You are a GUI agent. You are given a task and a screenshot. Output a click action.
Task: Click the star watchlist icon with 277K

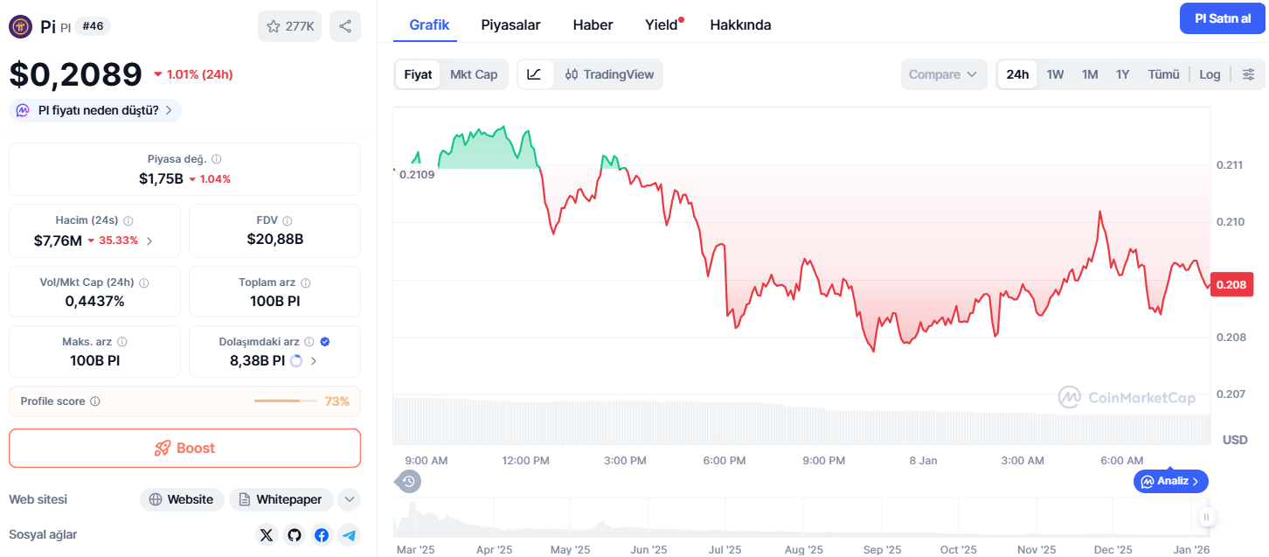289,26
